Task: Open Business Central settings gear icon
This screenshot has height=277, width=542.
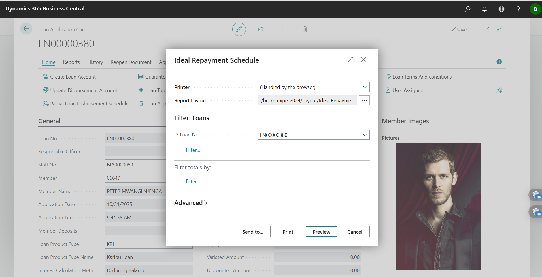Action: tap(501, 9)
